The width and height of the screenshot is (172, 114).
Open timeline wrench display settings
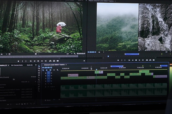point(58,70)
